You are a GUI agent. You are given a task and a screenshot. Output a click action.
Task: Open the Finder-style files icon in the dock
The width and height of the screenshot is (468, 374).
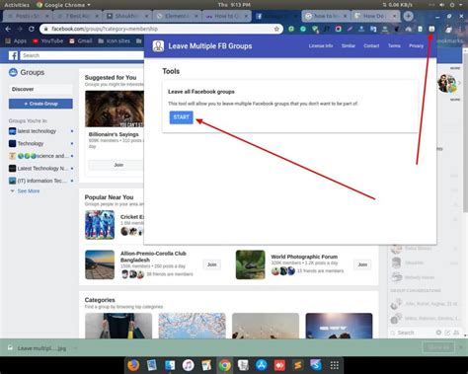170,365
